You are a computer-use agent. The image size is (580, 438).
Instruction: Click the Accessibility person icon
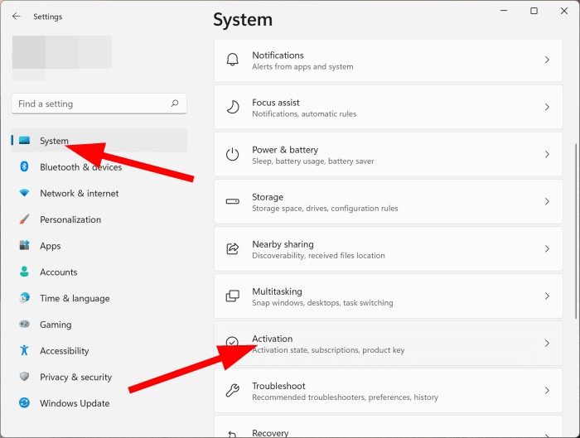tap(24, 350)
